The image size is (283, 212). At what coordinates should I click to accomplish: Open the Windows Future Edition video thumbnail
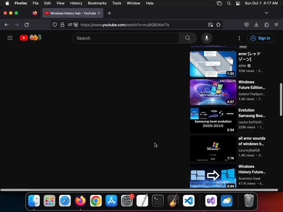(213, 92)
